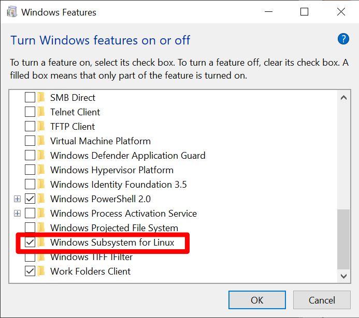The height and width of the screenshot is (318, 359).
Task: Tick the Virtual Machine Platform checkbox
Action: click(30, 141)
